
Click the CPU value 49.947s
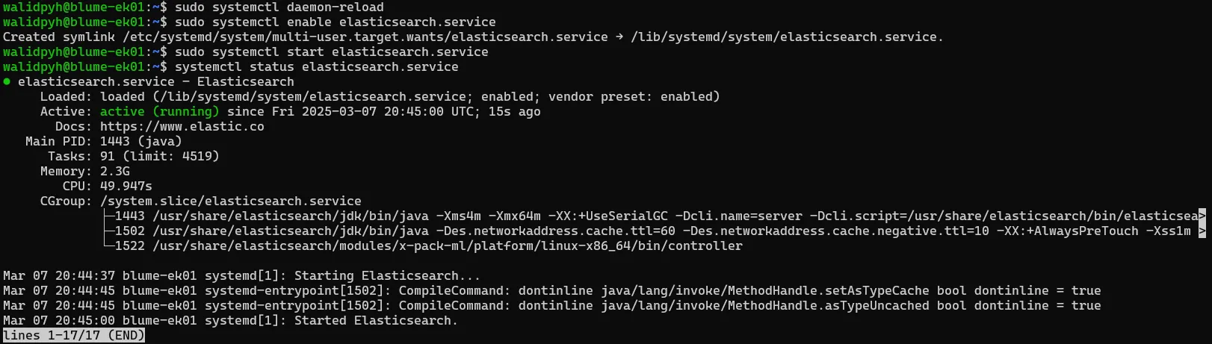click(126, 186)
